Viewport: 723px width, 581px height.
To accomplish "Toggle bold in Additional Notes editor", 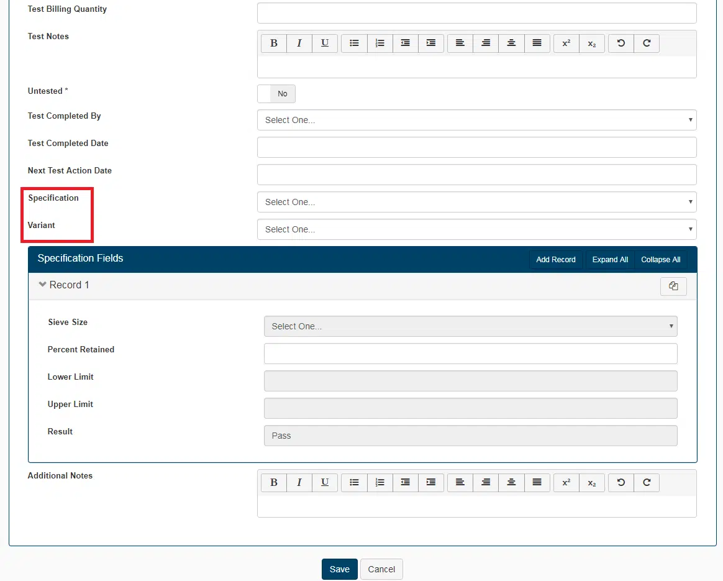I will 274,483.
